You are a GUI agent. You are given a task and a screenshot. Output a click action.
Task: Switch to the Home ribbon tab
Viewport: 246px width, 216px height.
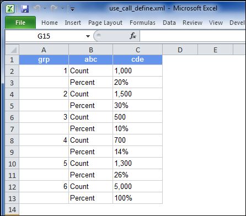[x=50, y=23]
